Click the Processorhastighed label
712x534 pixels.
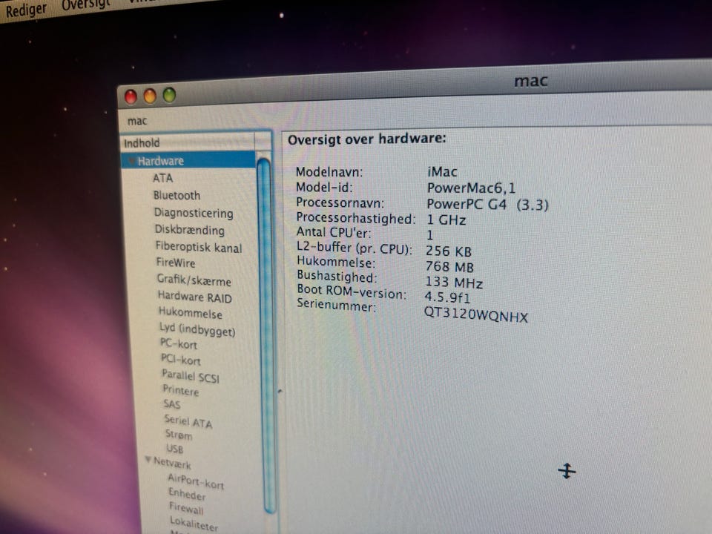point(355,217)
